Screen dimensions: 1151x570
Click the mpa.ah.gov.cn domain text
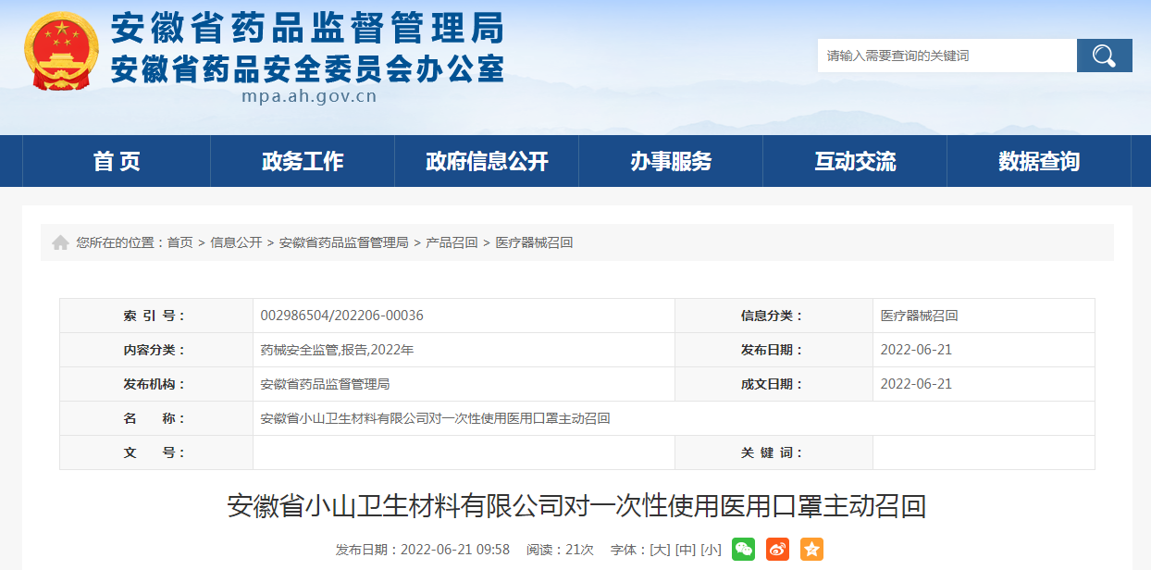tap(309, 95)
